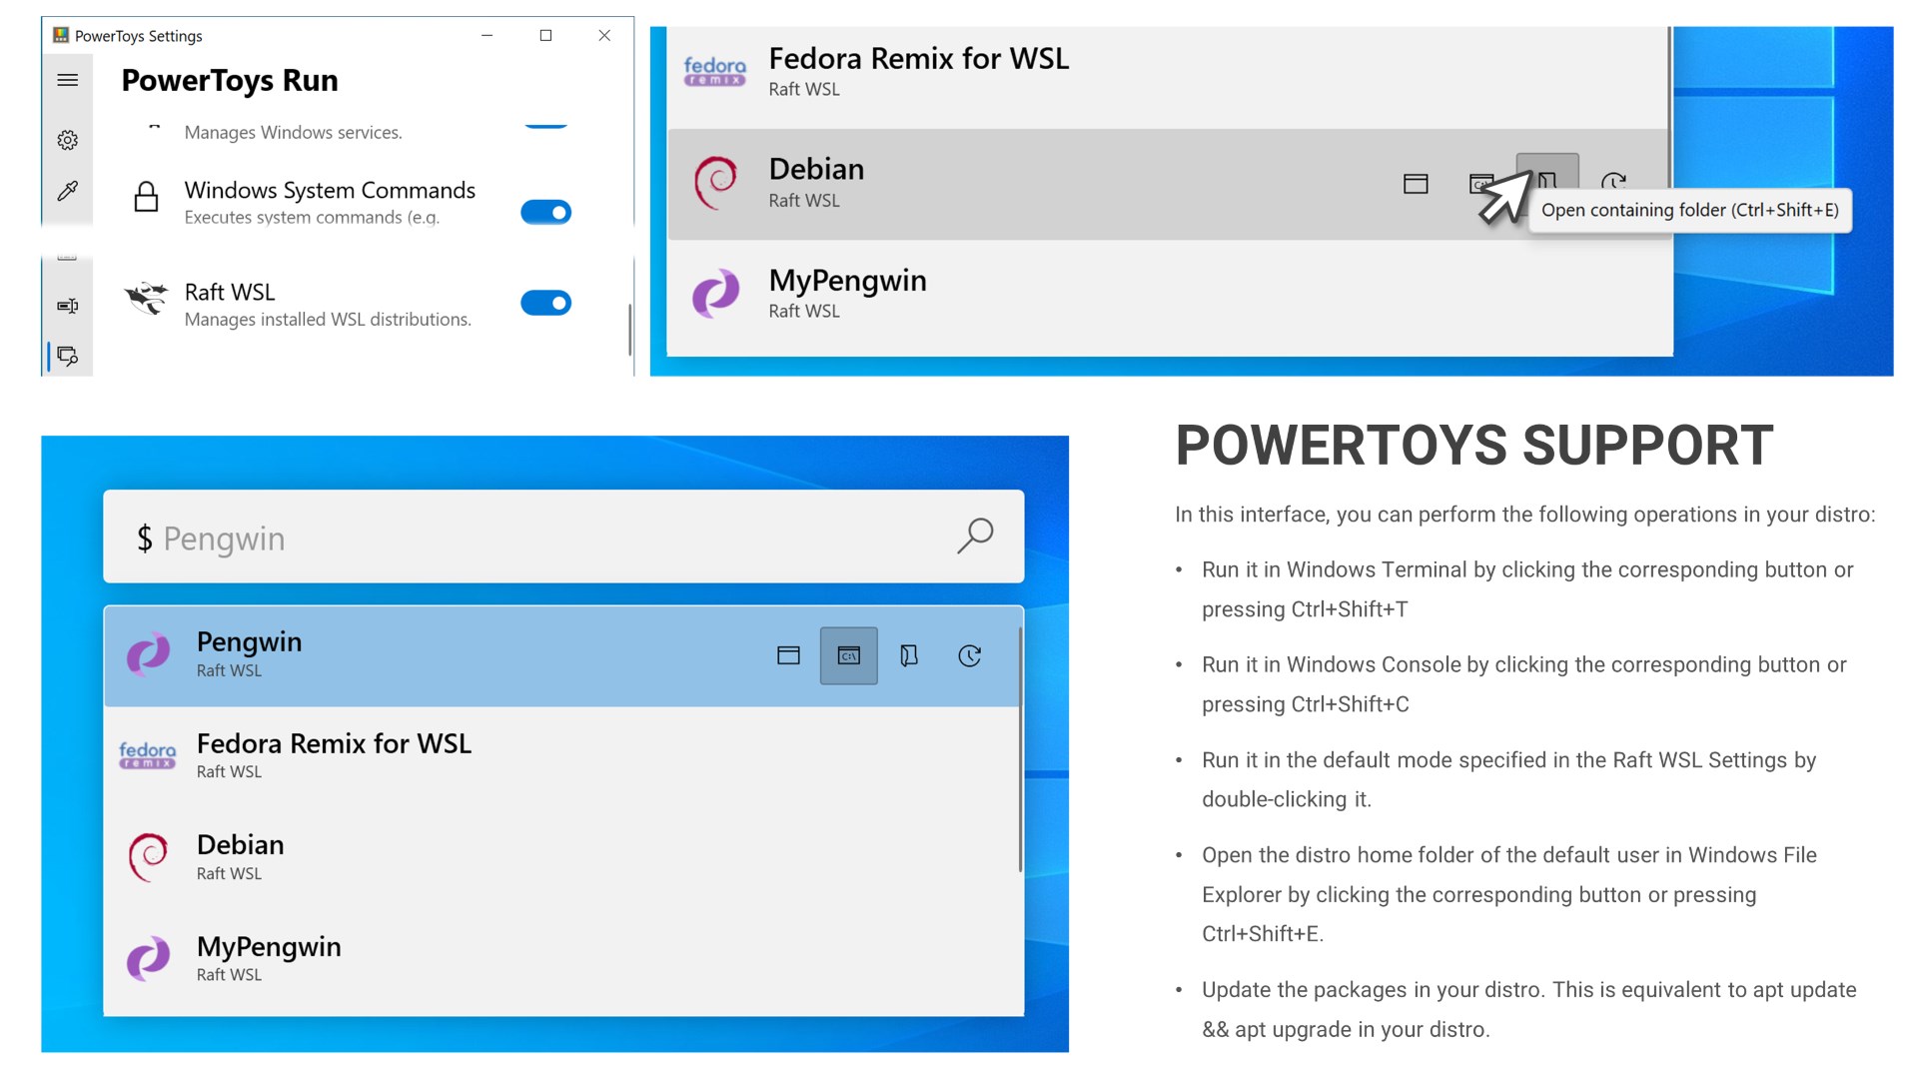Click Debian row's Windows Terminal icon
The width and height of the screenshot is (1918, 1079).
pyautogui.click(x=1416, y=184)
